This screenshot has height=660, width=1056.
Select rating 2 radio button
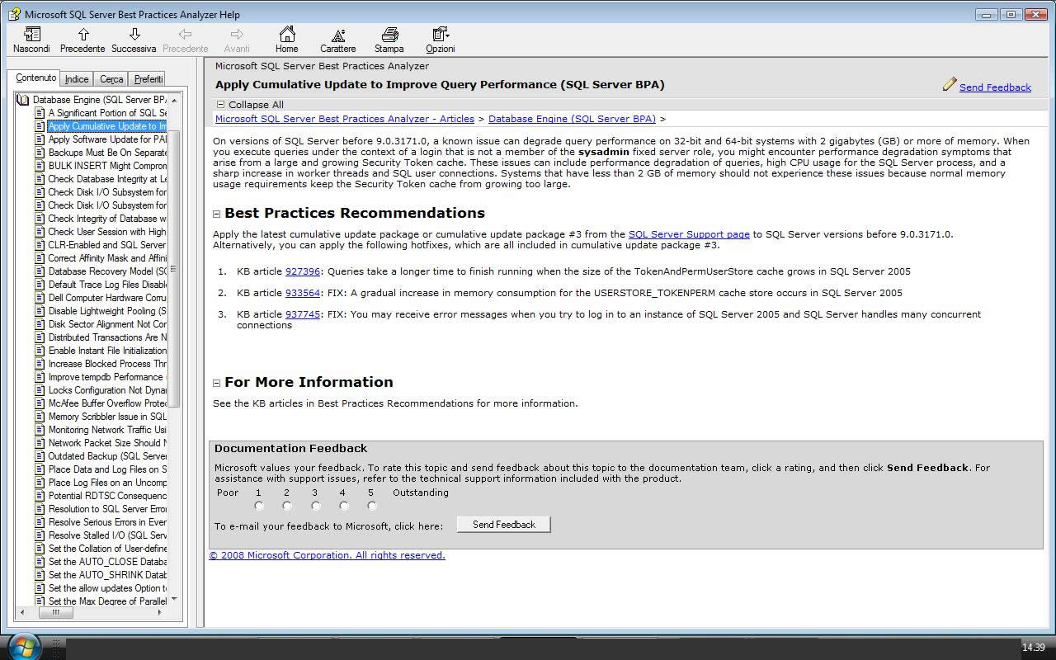(x=287, y=506)
